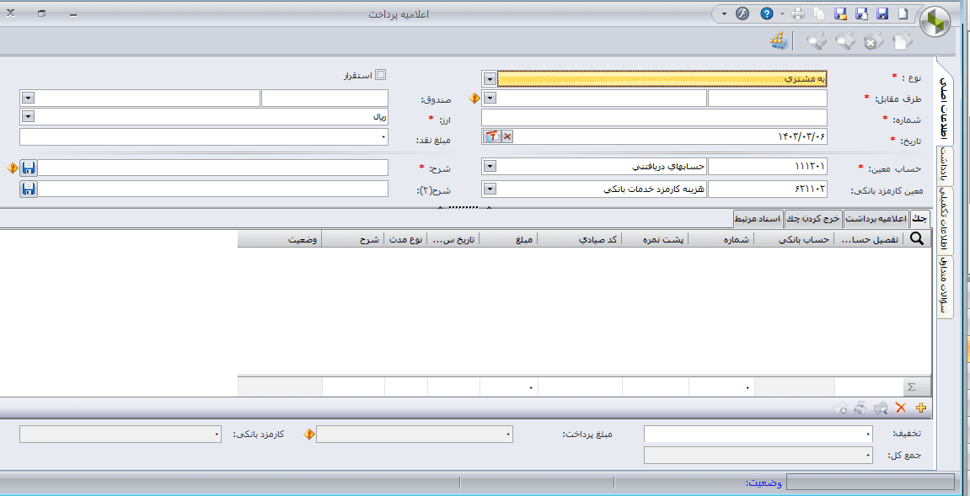
Task: Switch to the چک tab
Action: click(x=920, y=218)
